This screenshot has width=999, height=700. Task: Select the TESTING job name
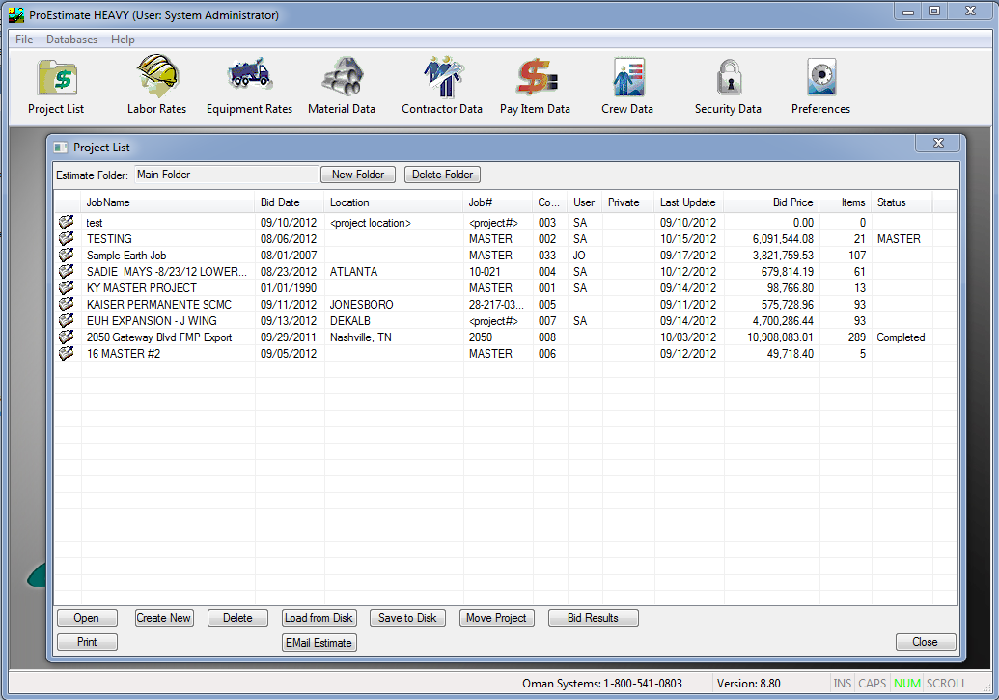point(110,239)
